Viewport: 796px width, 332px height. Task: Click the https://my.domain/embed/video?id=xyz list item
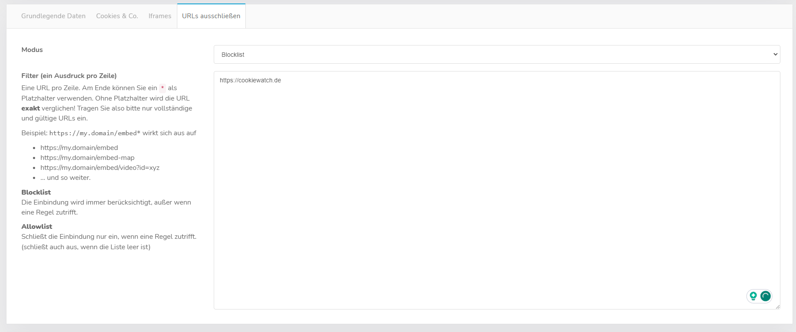(100, 168)
